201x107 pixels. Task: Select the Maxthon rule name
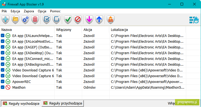click(x=19, y=88)
